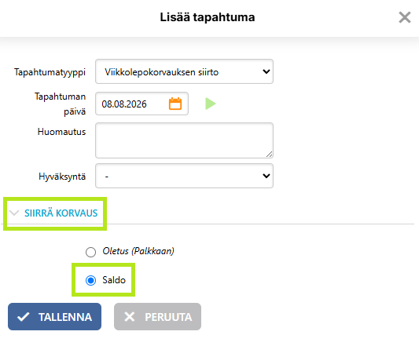419x357 pixels.
Task: Click the X icon on Peruuta
Action: coord(130,317)
